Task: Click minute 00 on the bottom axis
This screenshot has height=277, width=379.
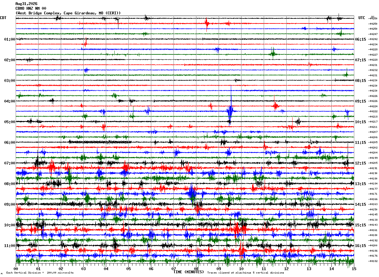Action: coord(16,269)
